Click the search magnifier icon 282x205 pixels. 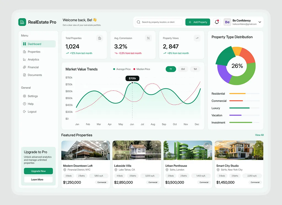(139, 22)
